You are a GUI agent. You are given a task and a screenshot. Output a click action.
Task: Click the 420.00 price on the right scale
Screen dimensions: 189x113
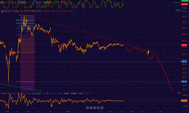coord(184,54)
